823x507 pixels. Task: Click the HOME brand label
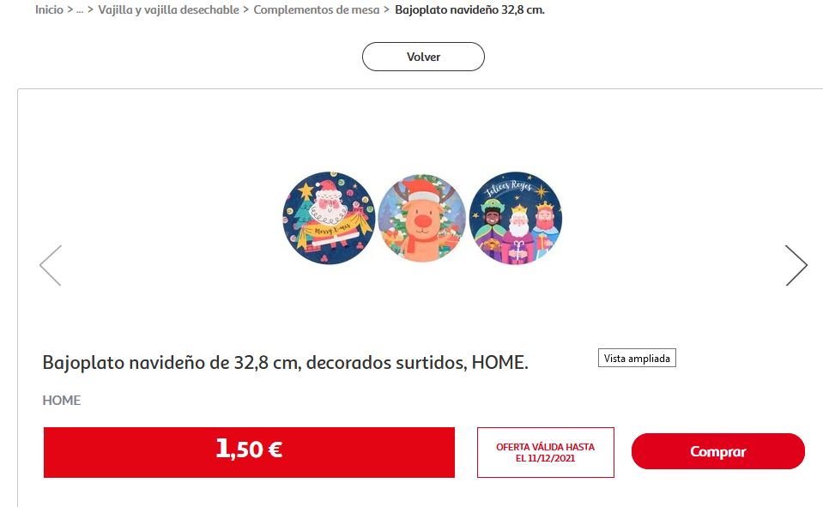62,401
